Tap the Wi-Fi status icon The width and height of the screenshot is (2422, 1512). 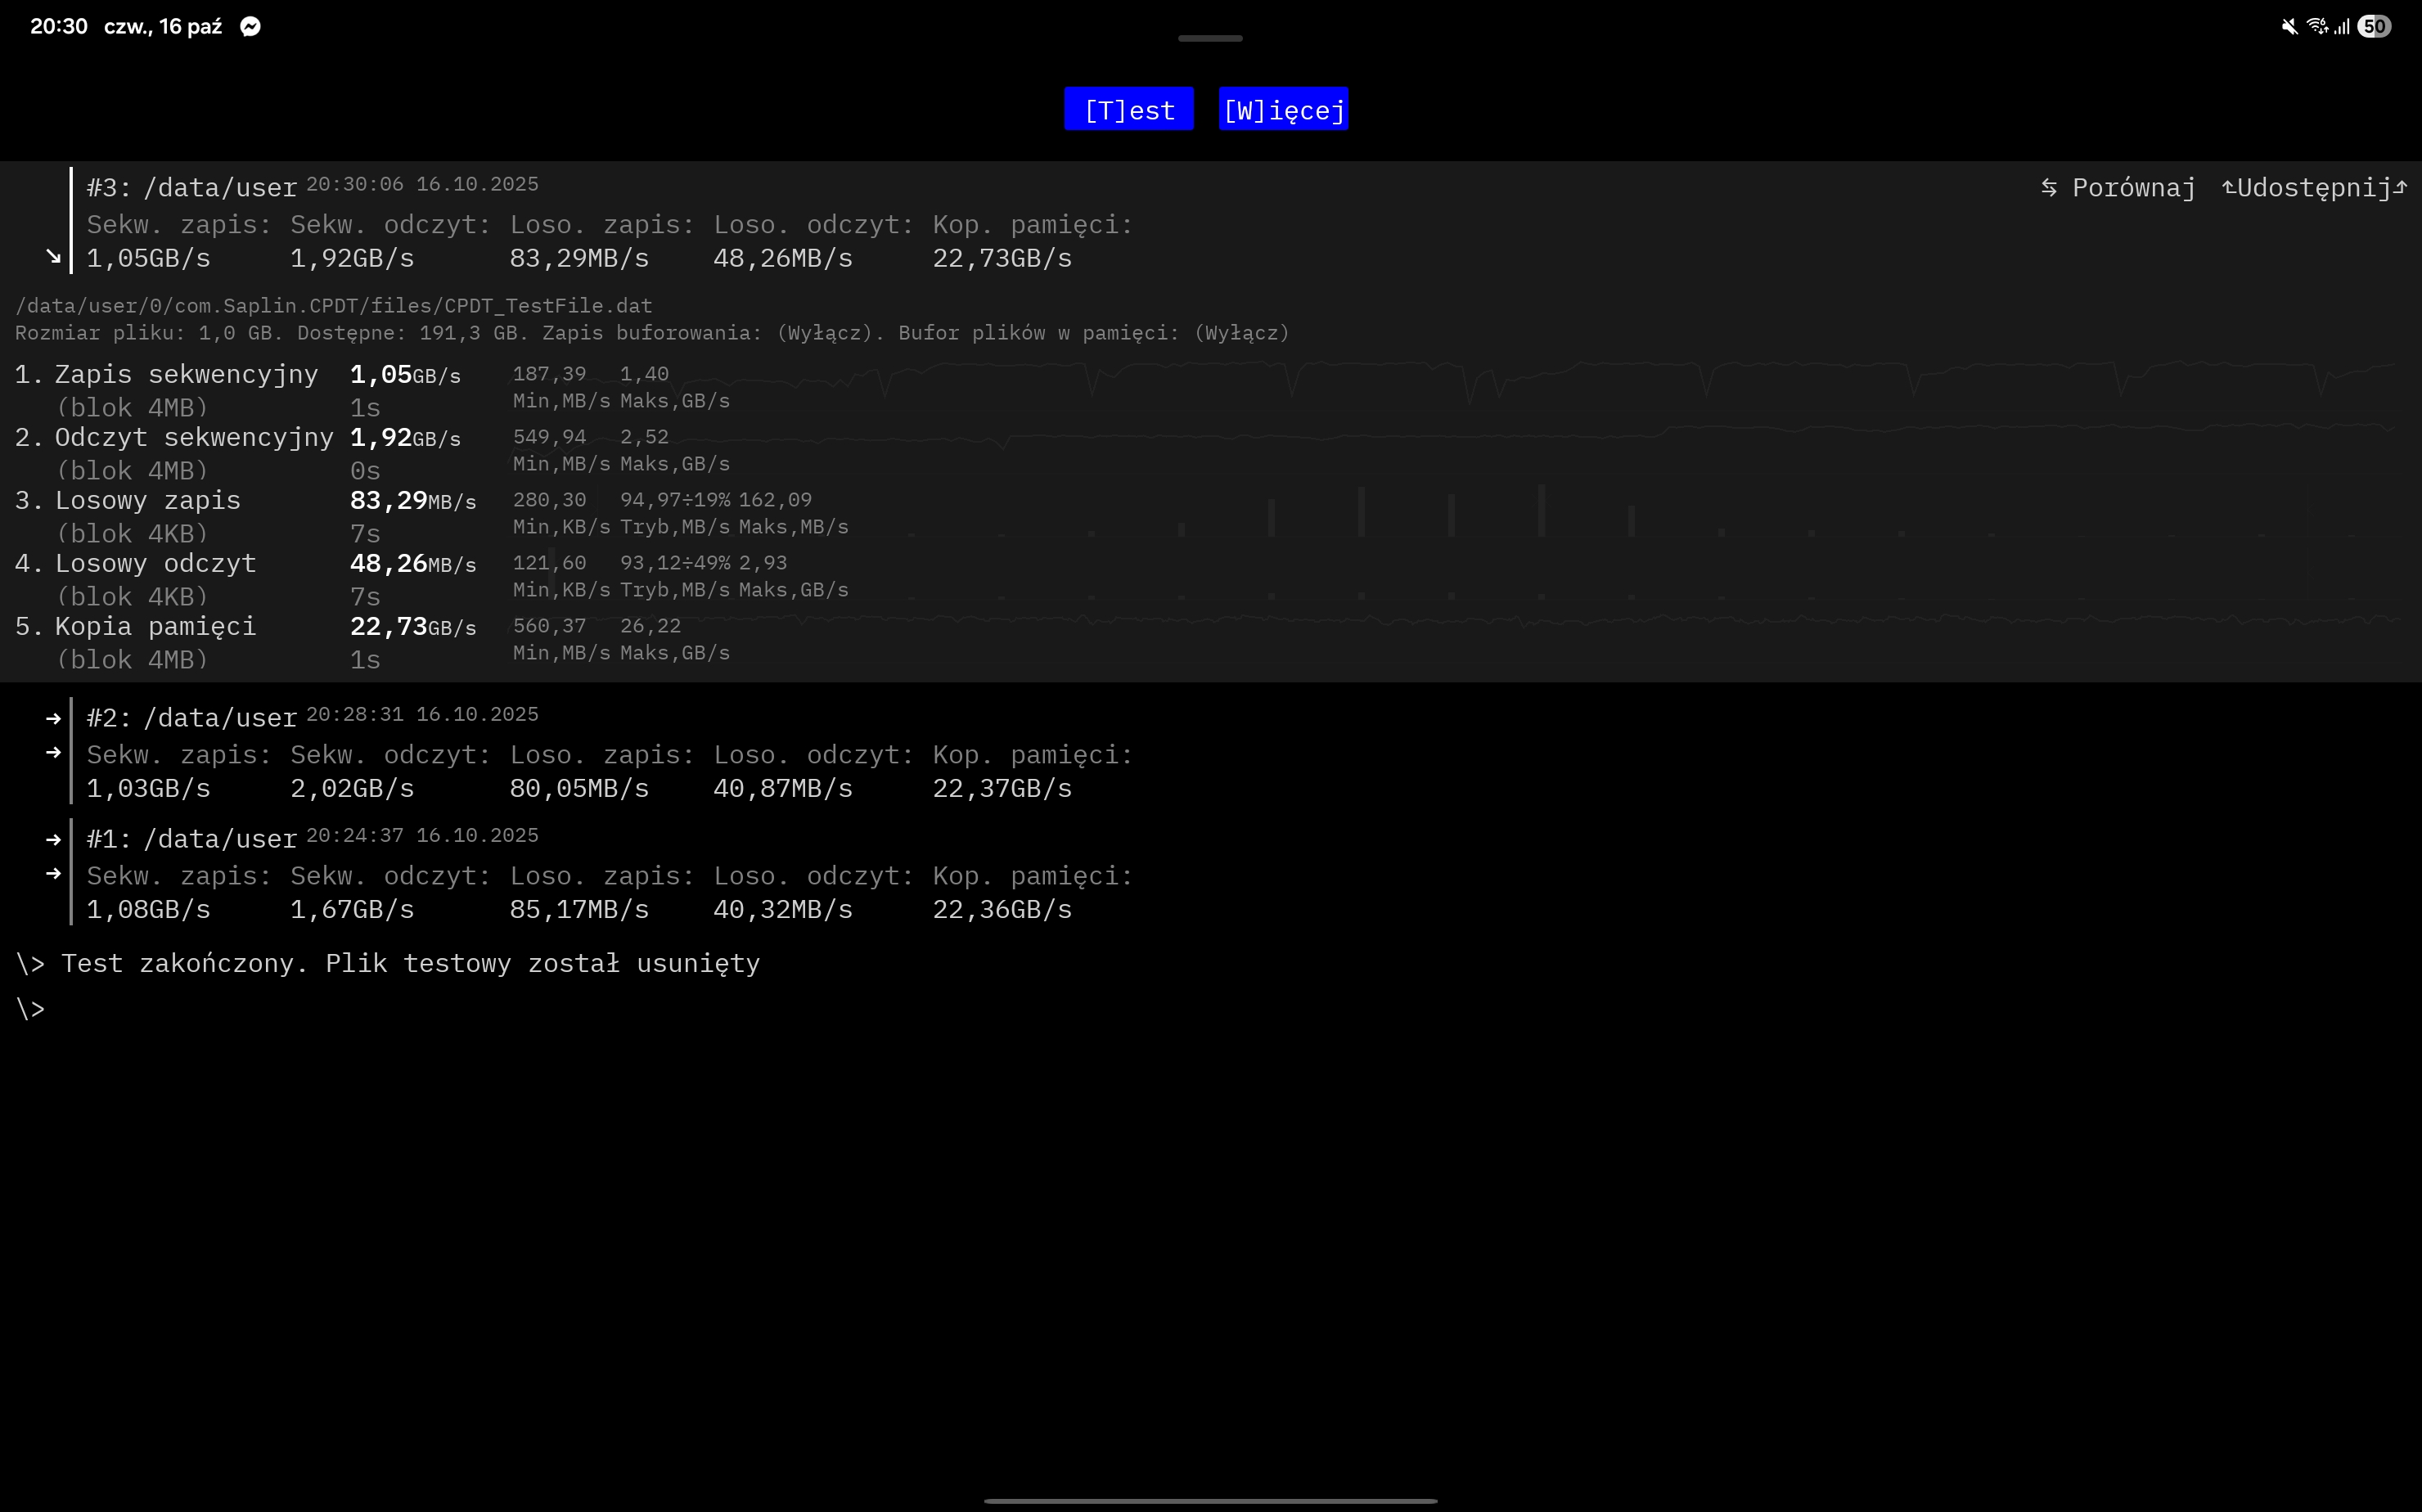(2316, 27)
